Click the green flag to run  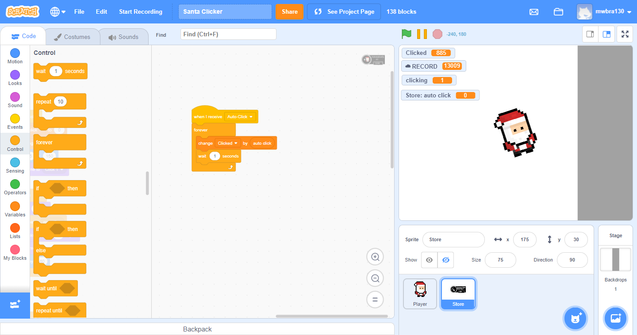click(x=406, y=34)
